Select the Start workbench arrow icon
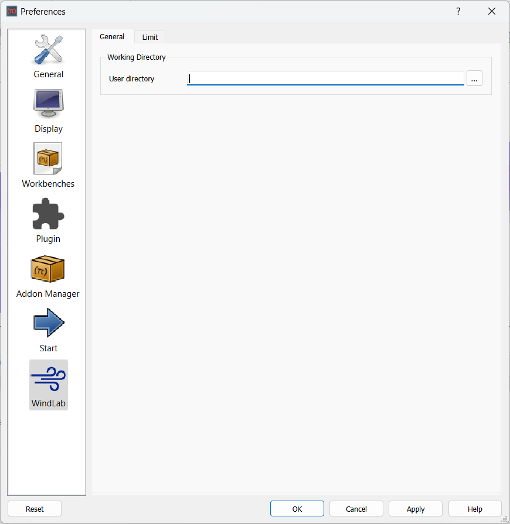Screen dimensions: 510x524 (x=48, y=330)
